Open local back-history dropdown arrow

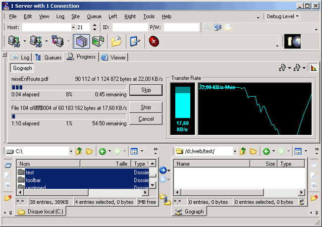(x=109, y=151)
